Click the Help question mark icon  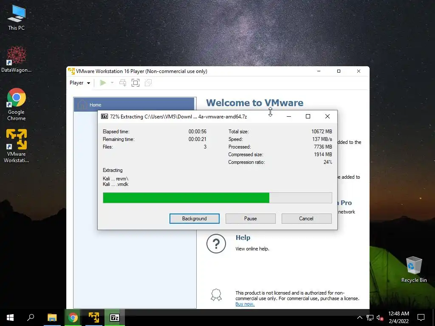(x=216, y=243)
